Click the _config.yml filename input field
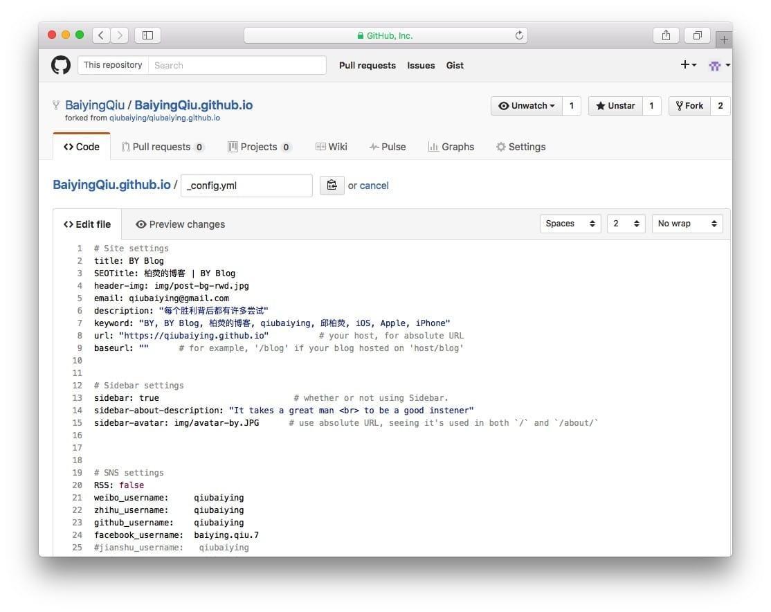 click(246, 186)
